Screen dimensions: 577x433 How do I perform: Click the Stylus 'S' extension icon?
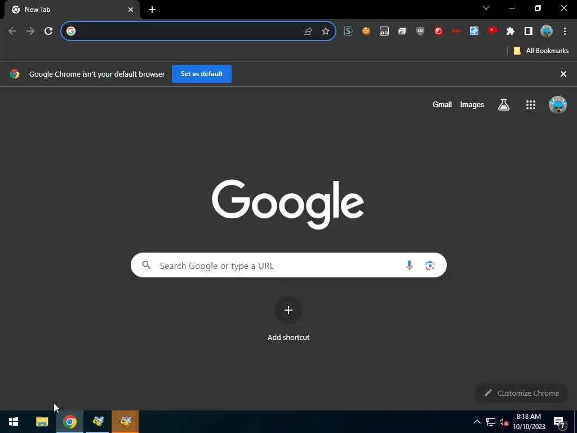[348, 32]
